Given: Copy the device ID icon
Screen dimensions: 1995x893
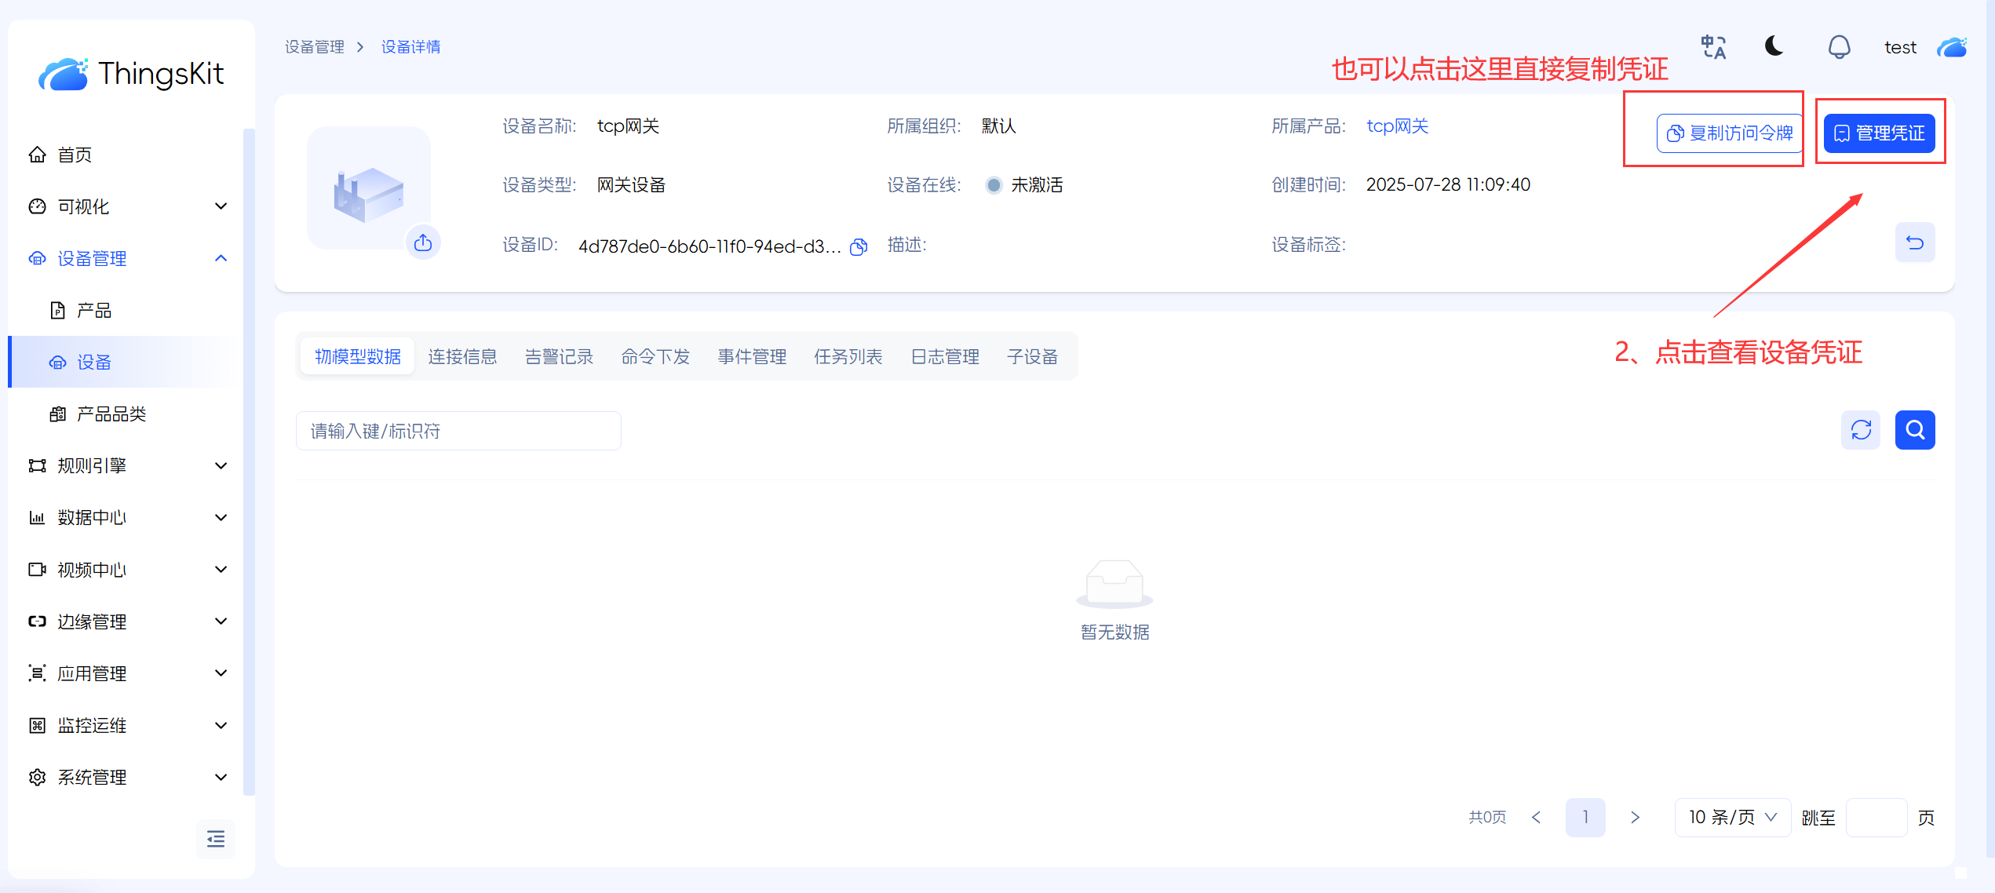Looking at the screenshot, I should pos(859,247).
